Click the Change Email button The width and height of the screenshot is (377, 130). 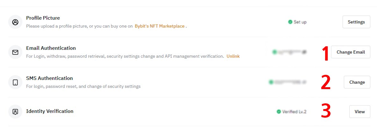(x=351, y=52)
